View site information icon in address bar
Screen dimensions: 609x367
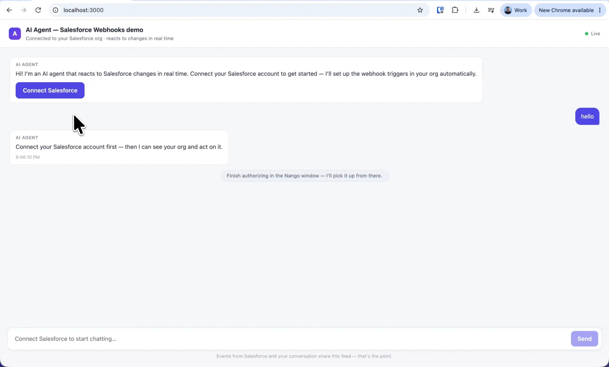click(x=55, y=10)
